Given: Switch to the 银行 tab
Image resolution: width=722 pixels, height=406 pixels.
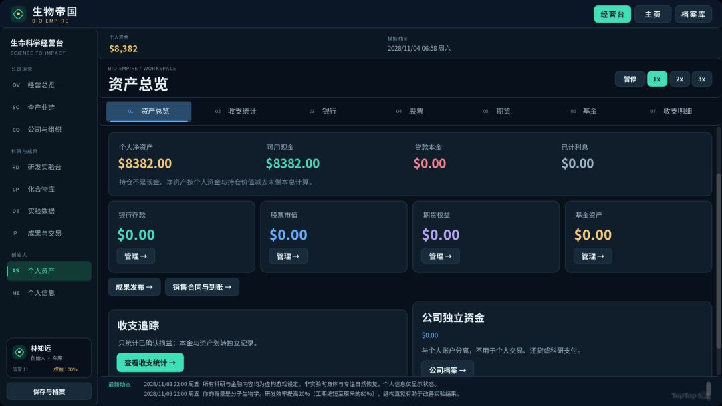Looking at the screenshot, I should 323,112.
